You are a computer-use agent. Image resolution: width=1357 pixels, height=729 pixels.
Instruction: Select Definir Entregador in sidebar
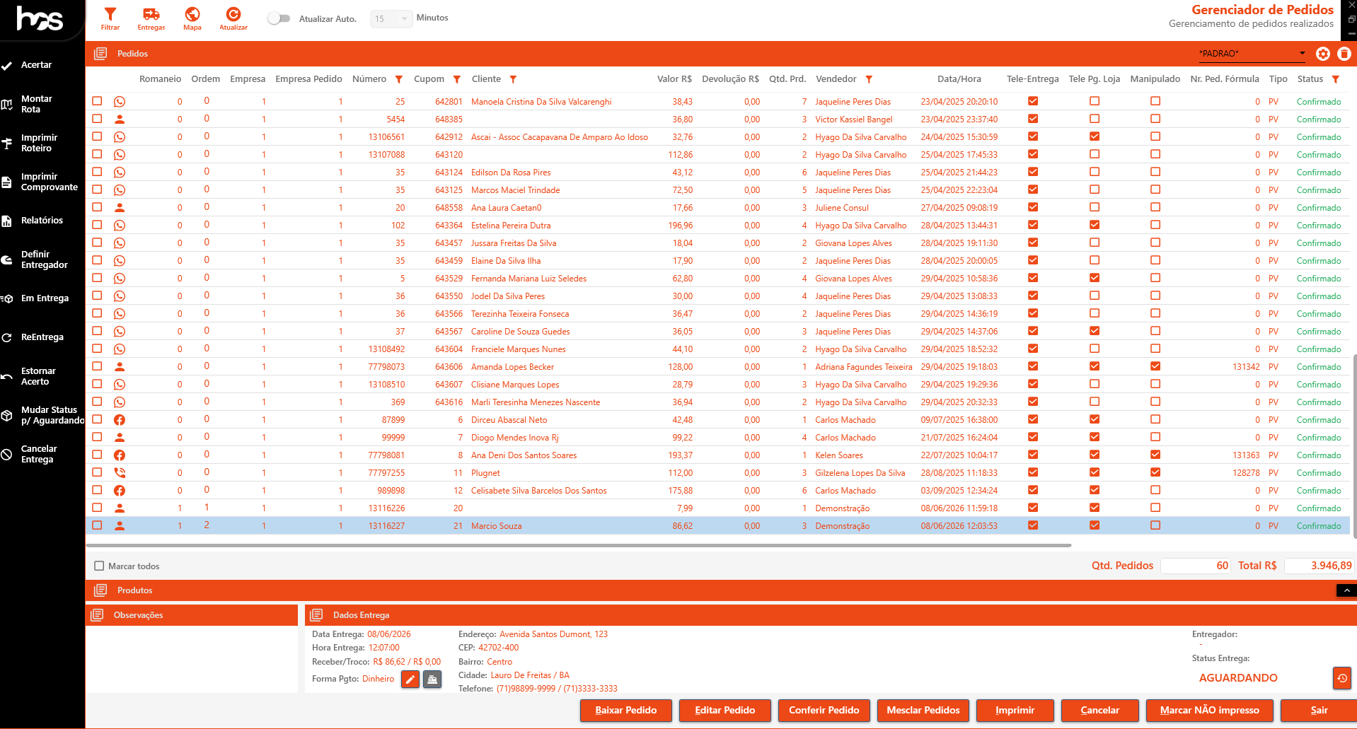click(x=42, y=259)
